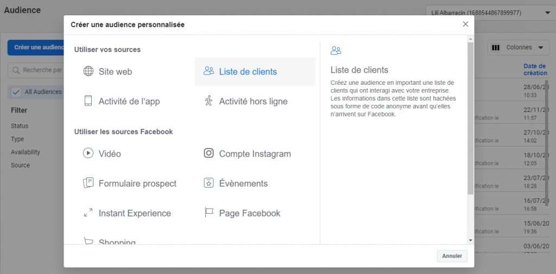Click the expand arrows icon for Instant Experience
This screenshot has width=556, height=274.
(x=88, y=213)
